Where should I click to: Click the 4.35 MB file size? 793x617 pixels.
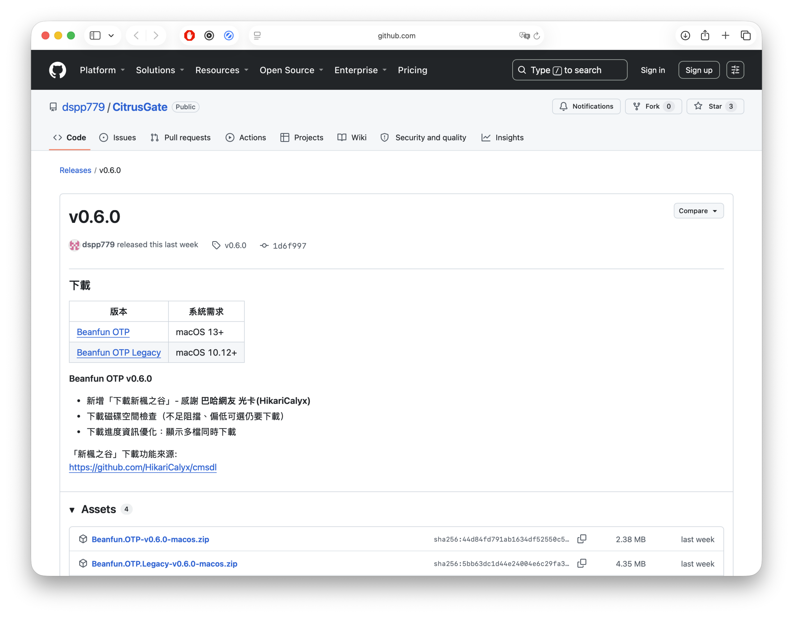click(631, 564)
